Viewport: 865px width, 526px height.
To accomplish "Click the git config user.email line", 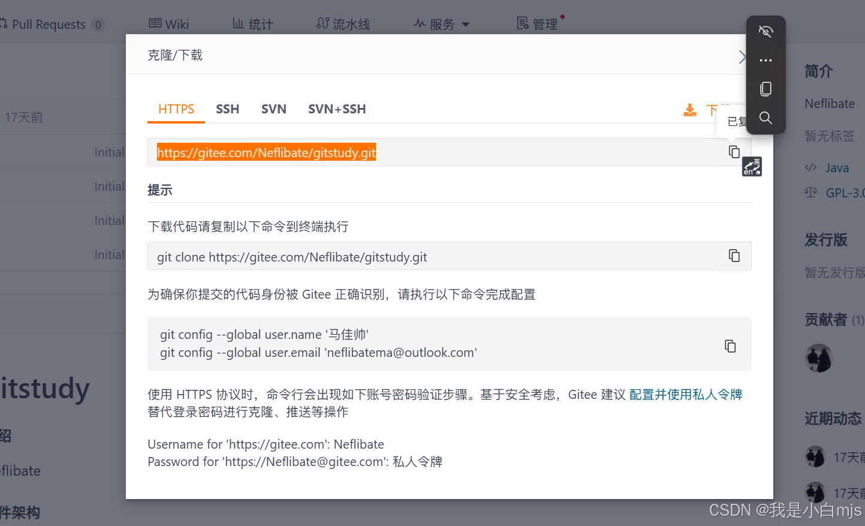I will coord(318,353).
